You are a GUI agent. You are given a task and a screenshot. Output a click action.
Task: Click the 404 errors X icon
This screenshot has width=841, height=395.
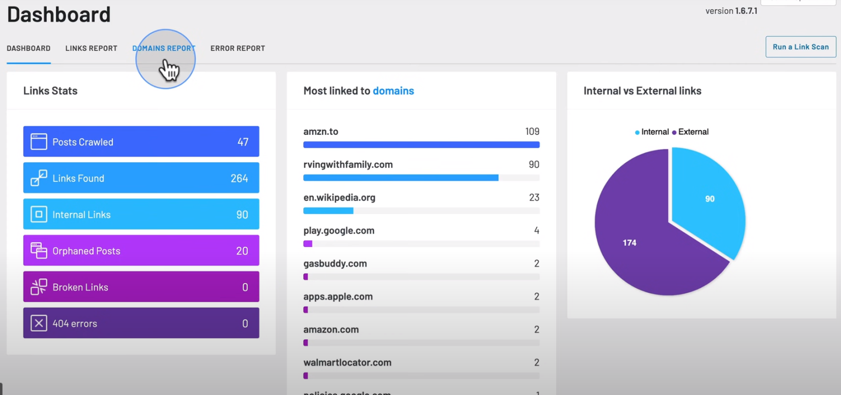tap(38, 323)
